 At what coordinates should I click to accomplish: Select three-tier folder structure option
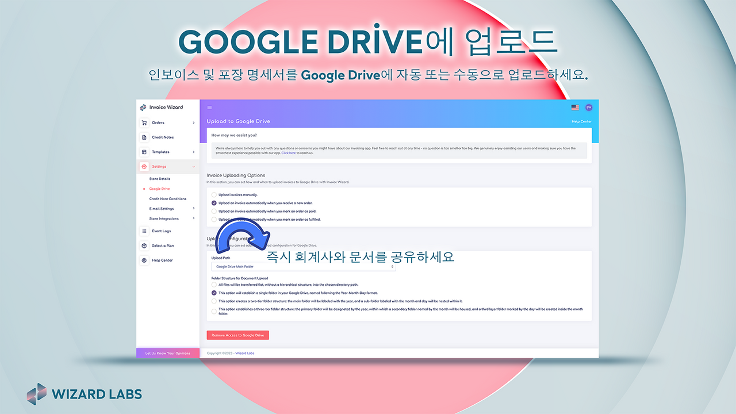click(x=214, y=311)
